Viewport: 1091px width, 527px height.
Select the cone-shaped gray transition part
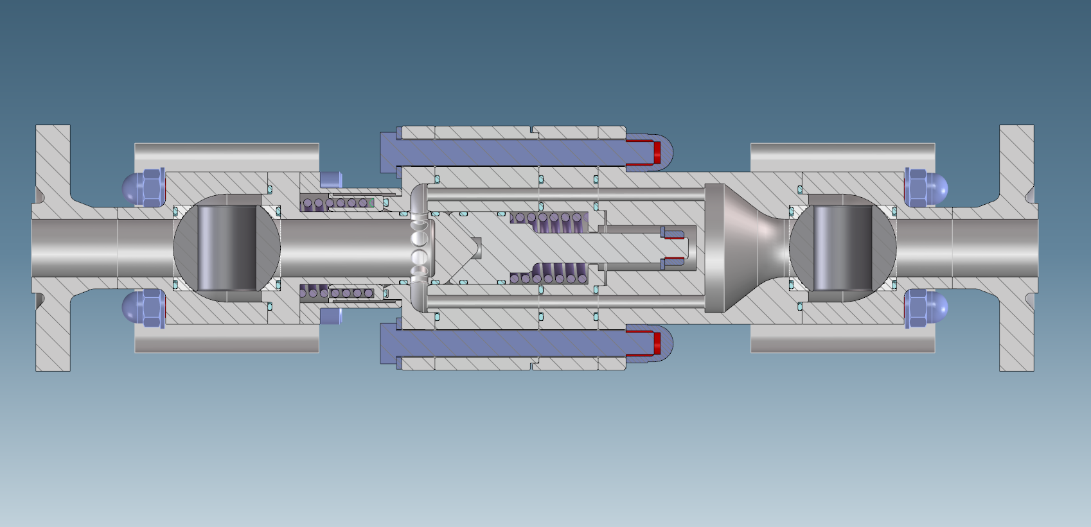point(747,248)
